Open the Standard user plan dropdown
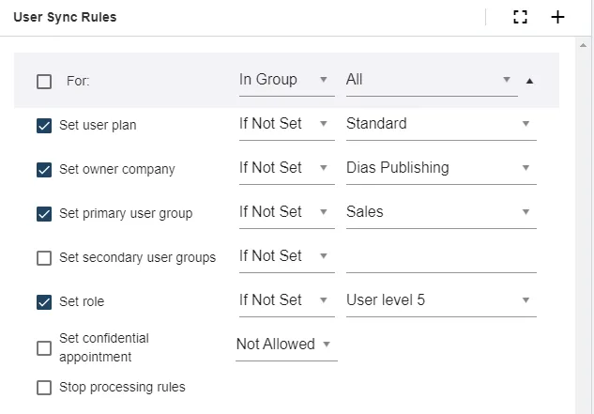 tap(439, 124)
